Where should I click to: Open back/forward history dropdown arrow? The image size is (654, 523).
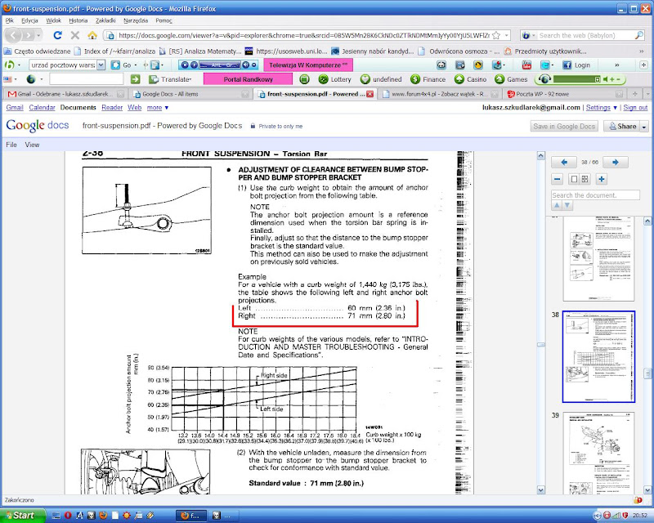(38, 35)
